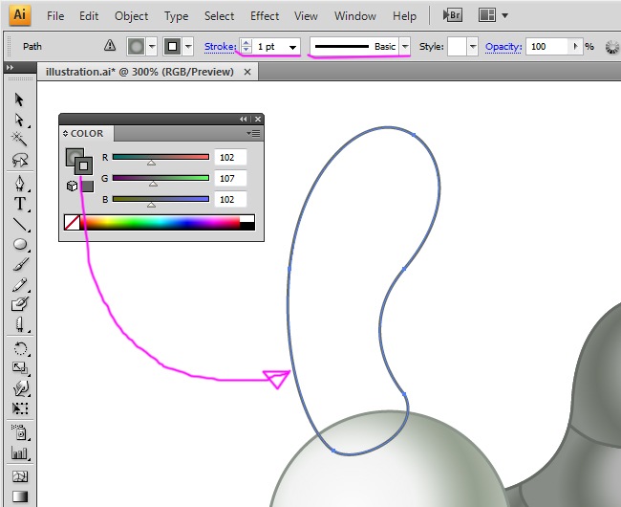Activate the Scale tool
621x507 pixels.
(20, 368)
